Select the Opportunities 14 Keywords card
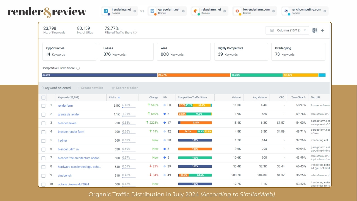The width and height of the screenshot is (357, 201). tap(69, 52)
